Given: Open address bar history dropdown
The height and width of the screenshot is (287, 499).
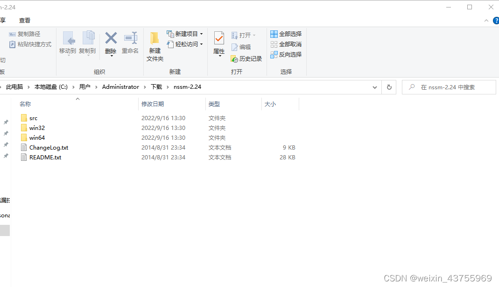Looking at the screenshot, I should click(x=374, y=87).
